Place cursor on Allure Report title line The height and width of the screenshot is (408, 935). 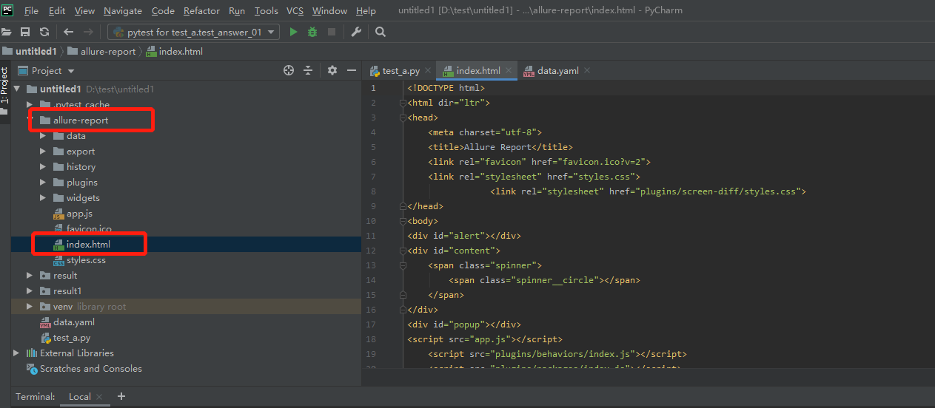(x=500, y=147)
